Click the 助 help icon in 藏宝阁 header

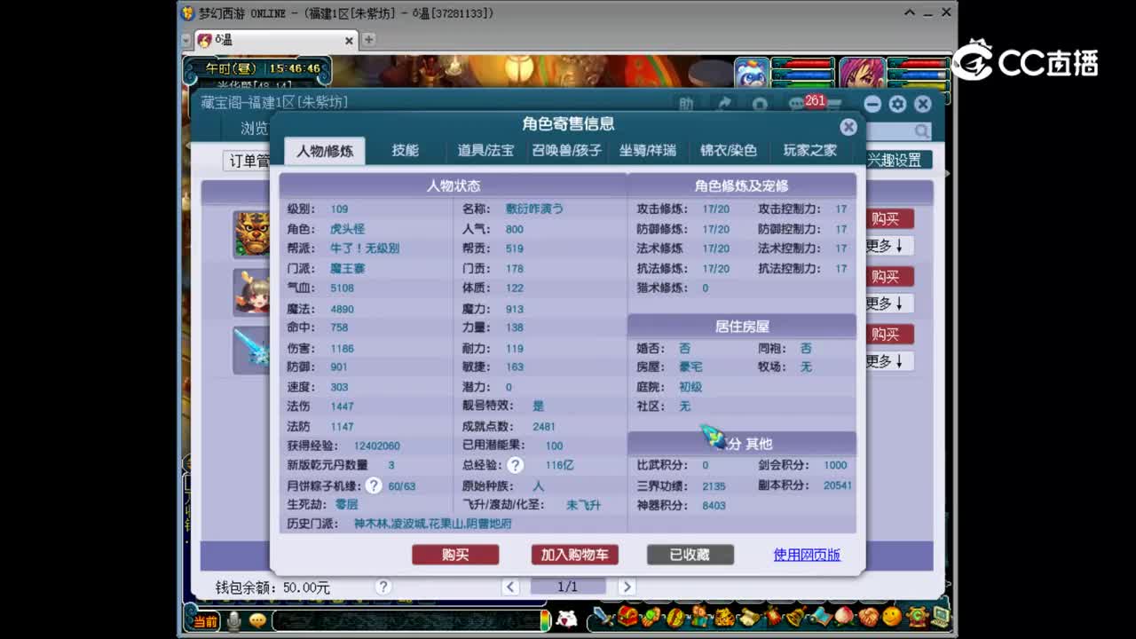click(686, 105)
